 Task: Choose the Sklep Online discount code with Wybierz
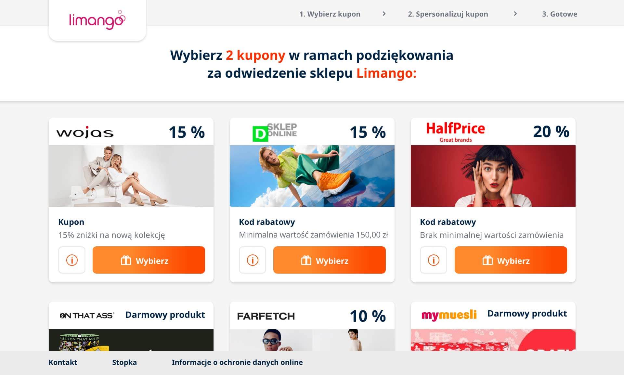coord(330,260)
